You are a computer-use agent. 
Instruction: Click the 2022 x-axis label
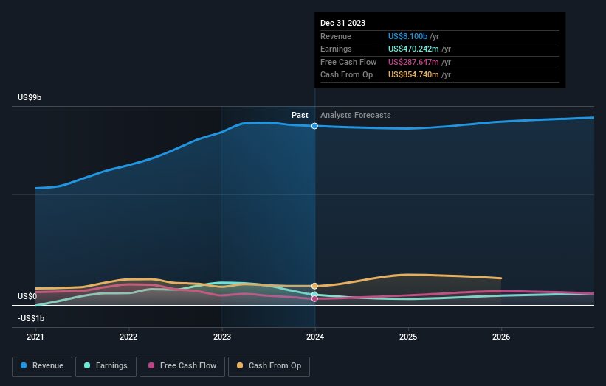pyautogui.click(x=128, y=337)
